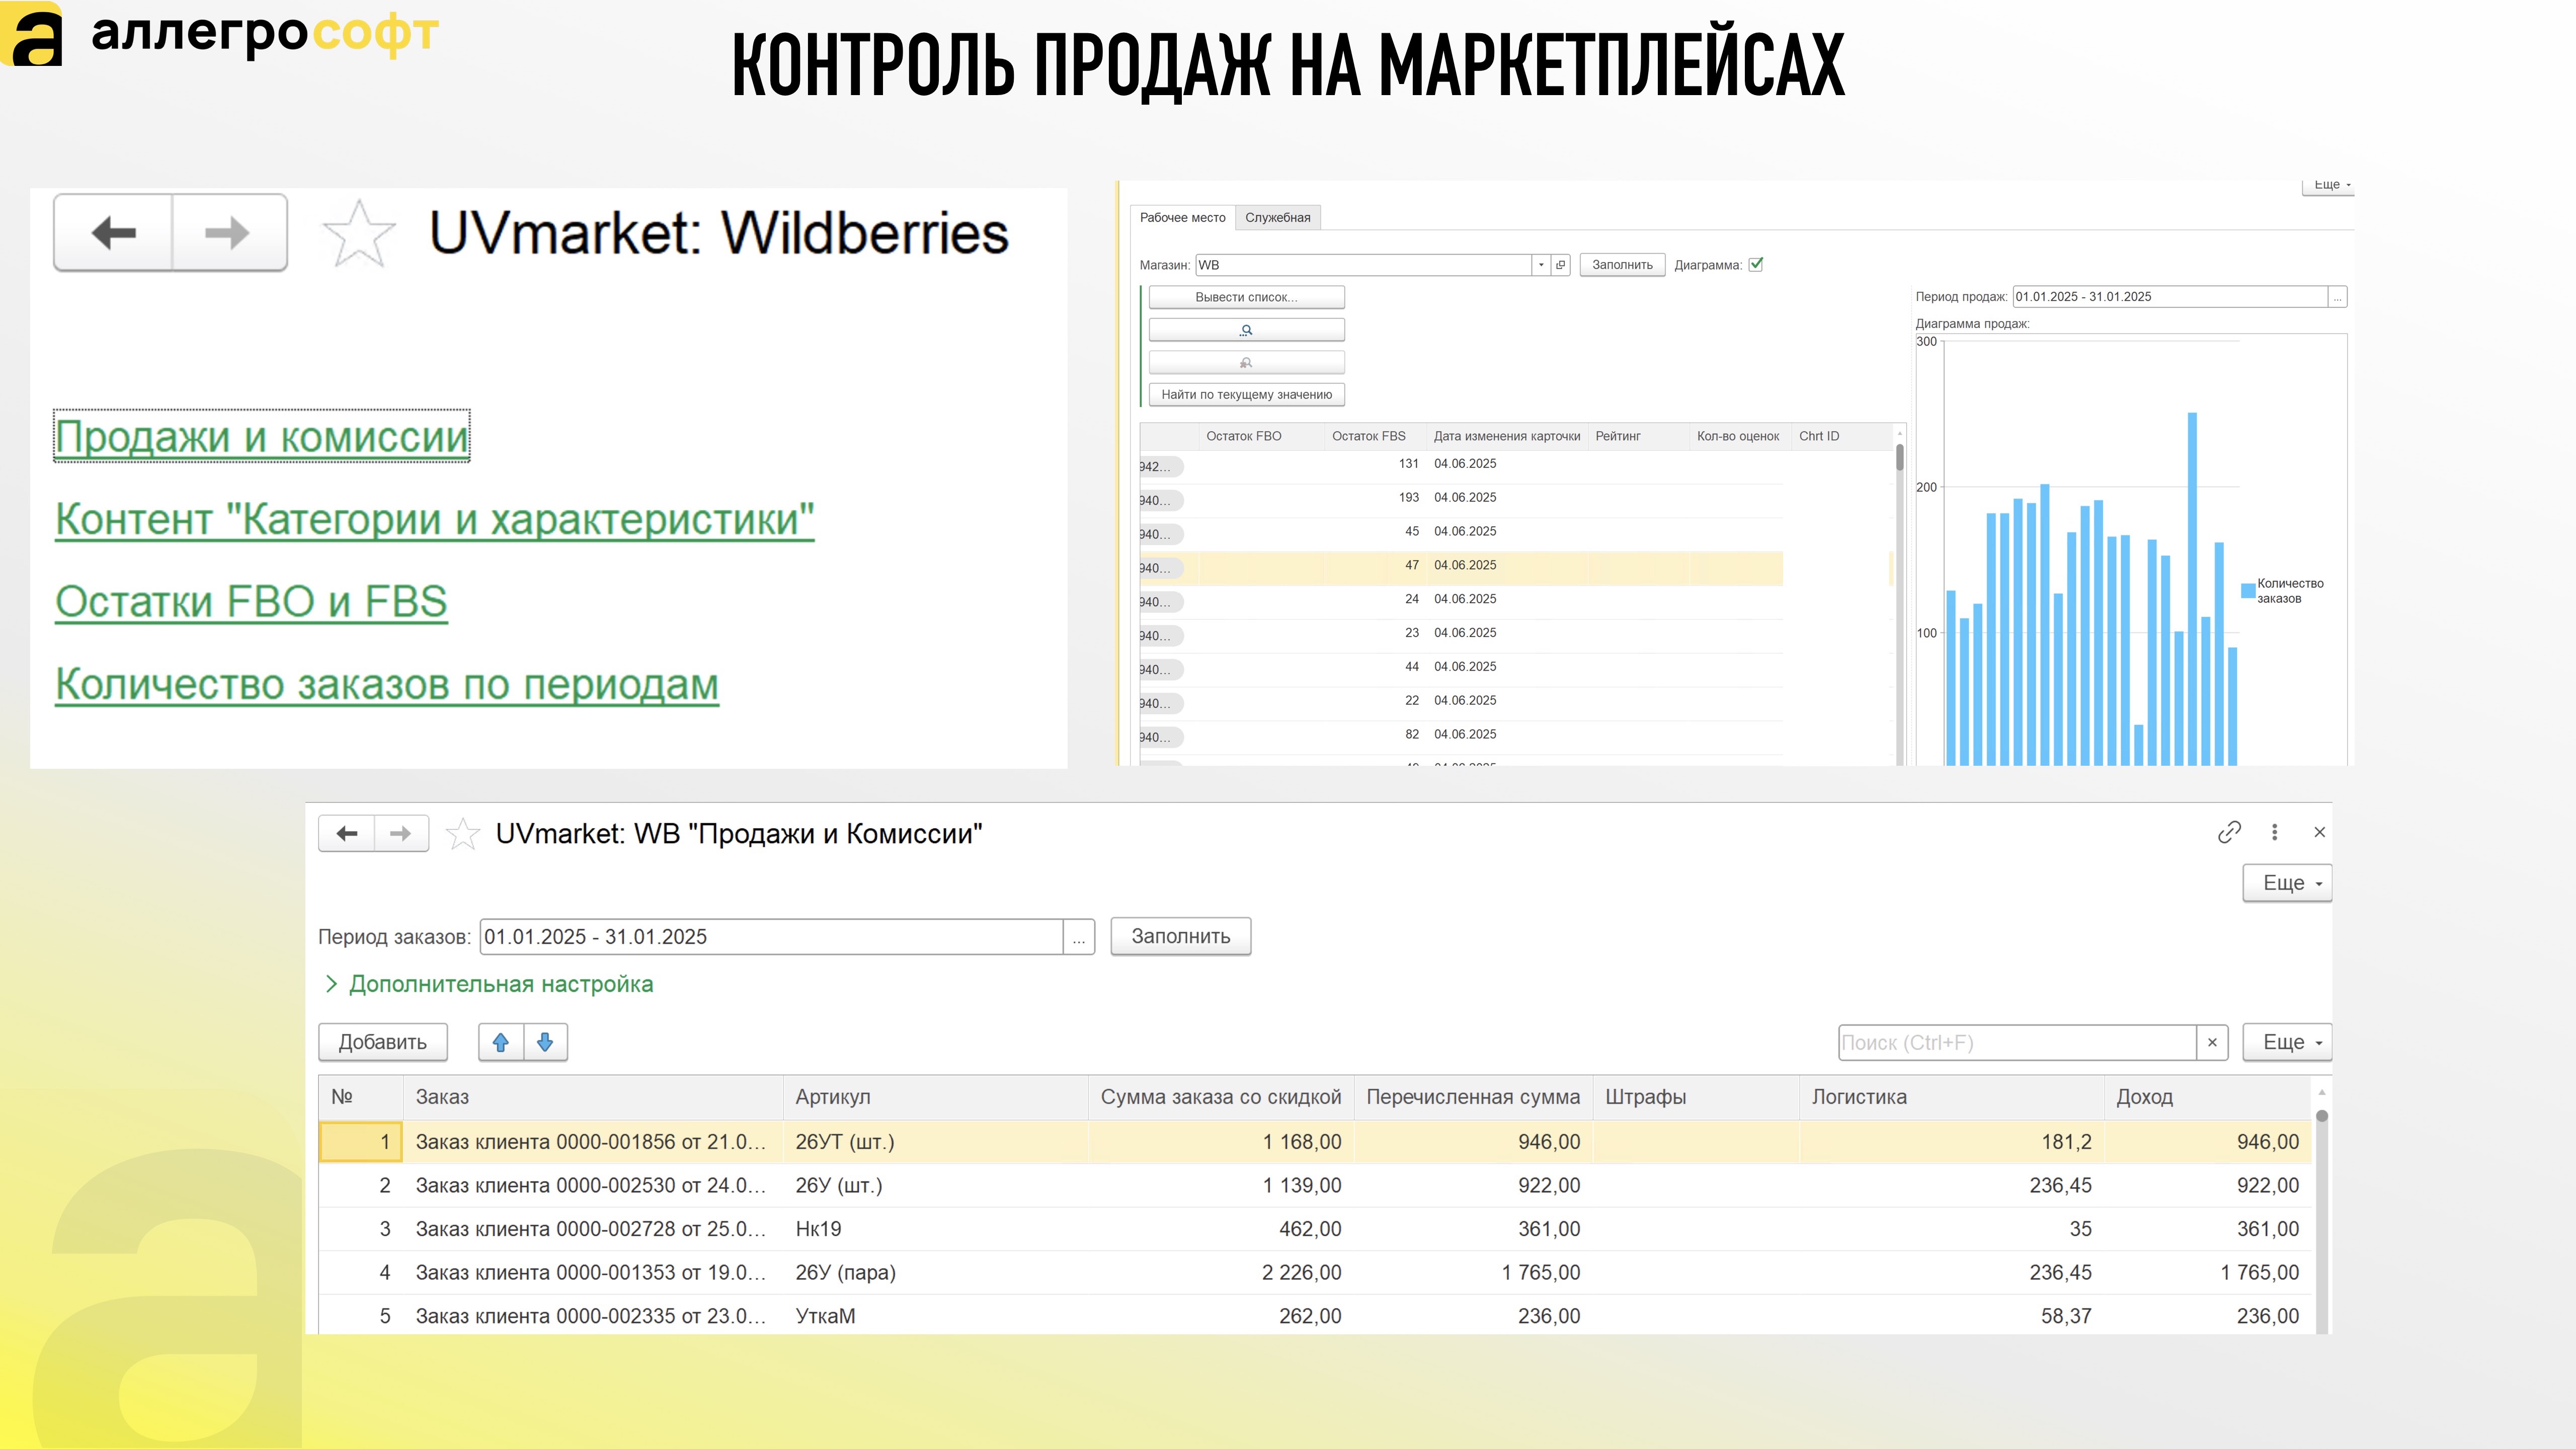Screen dimensions: 2576x1449
Task: Close the Продажи и Комиссии window
Action: (2320, 832)
